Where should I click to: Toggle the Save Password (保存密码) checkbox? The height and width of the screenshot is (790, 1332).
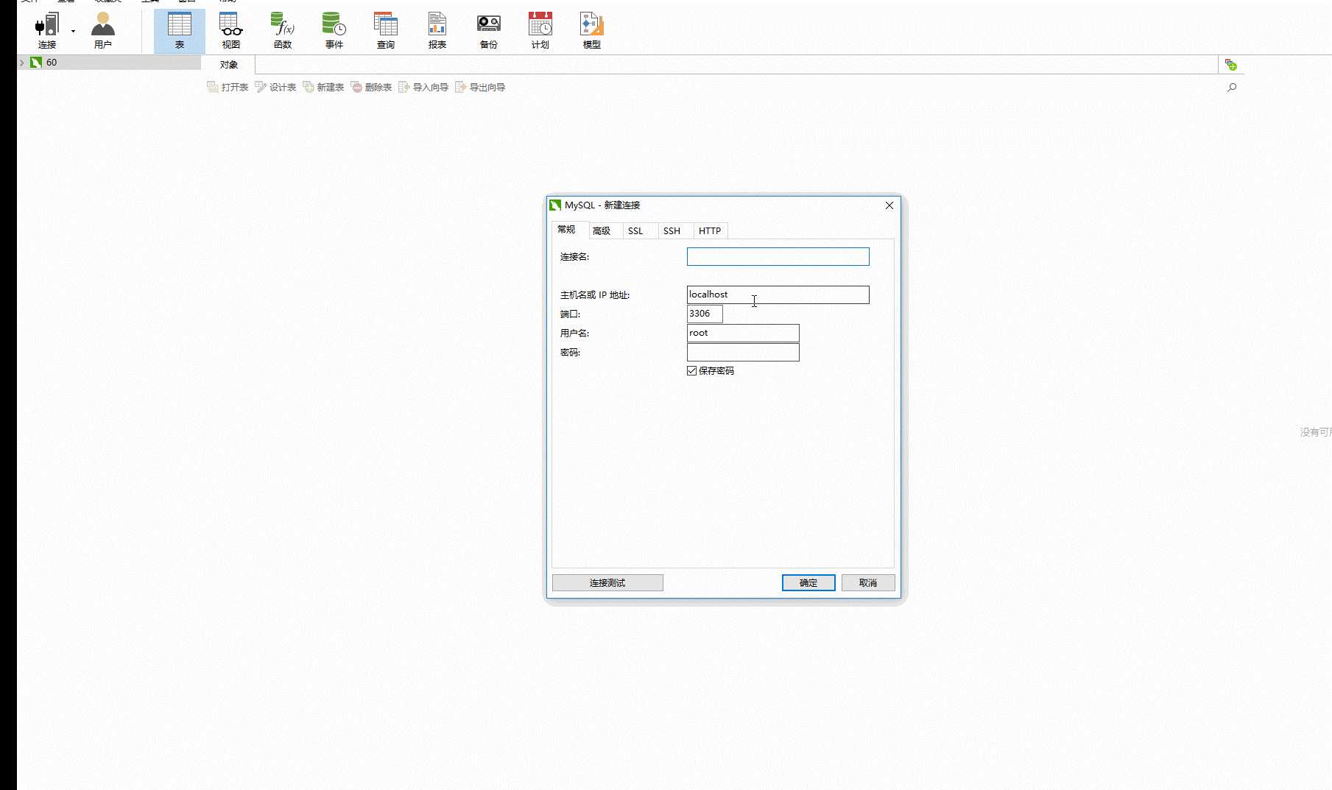(691, 370)
